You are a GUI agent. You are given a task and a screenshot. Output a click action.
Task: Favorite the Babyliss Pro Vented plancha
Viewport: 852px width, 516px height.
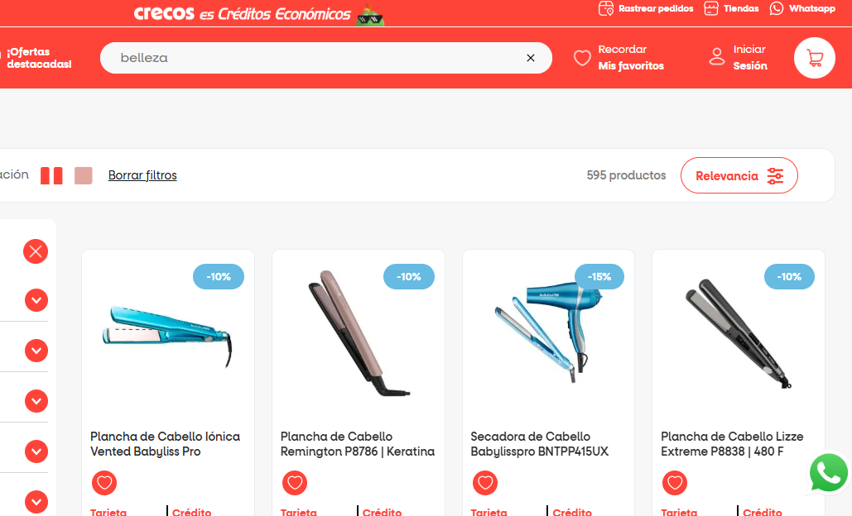tap(104, 482)
